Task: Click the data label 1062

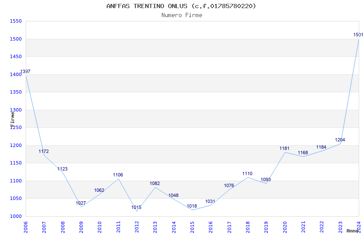Action: coord(99,190)
